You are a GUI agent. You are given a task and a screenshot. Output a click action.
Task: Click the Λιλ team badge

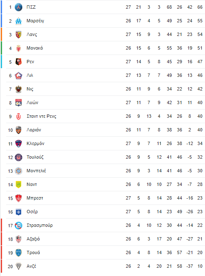pyautogui.click(x=19, y=76)
